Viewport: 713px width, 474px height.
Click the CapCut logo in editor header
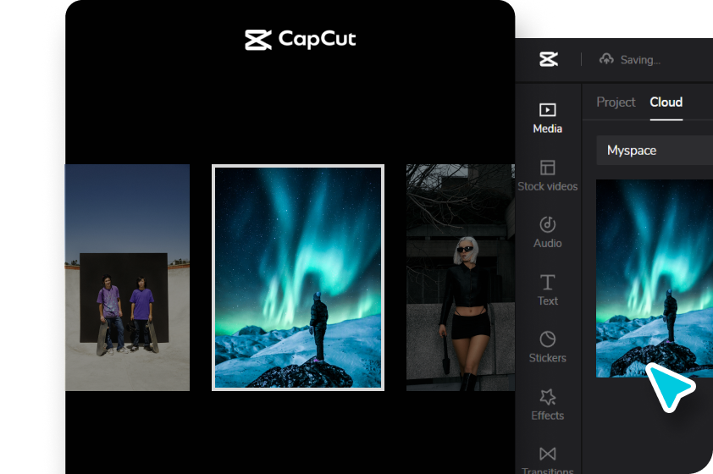[x=548, y=59]
